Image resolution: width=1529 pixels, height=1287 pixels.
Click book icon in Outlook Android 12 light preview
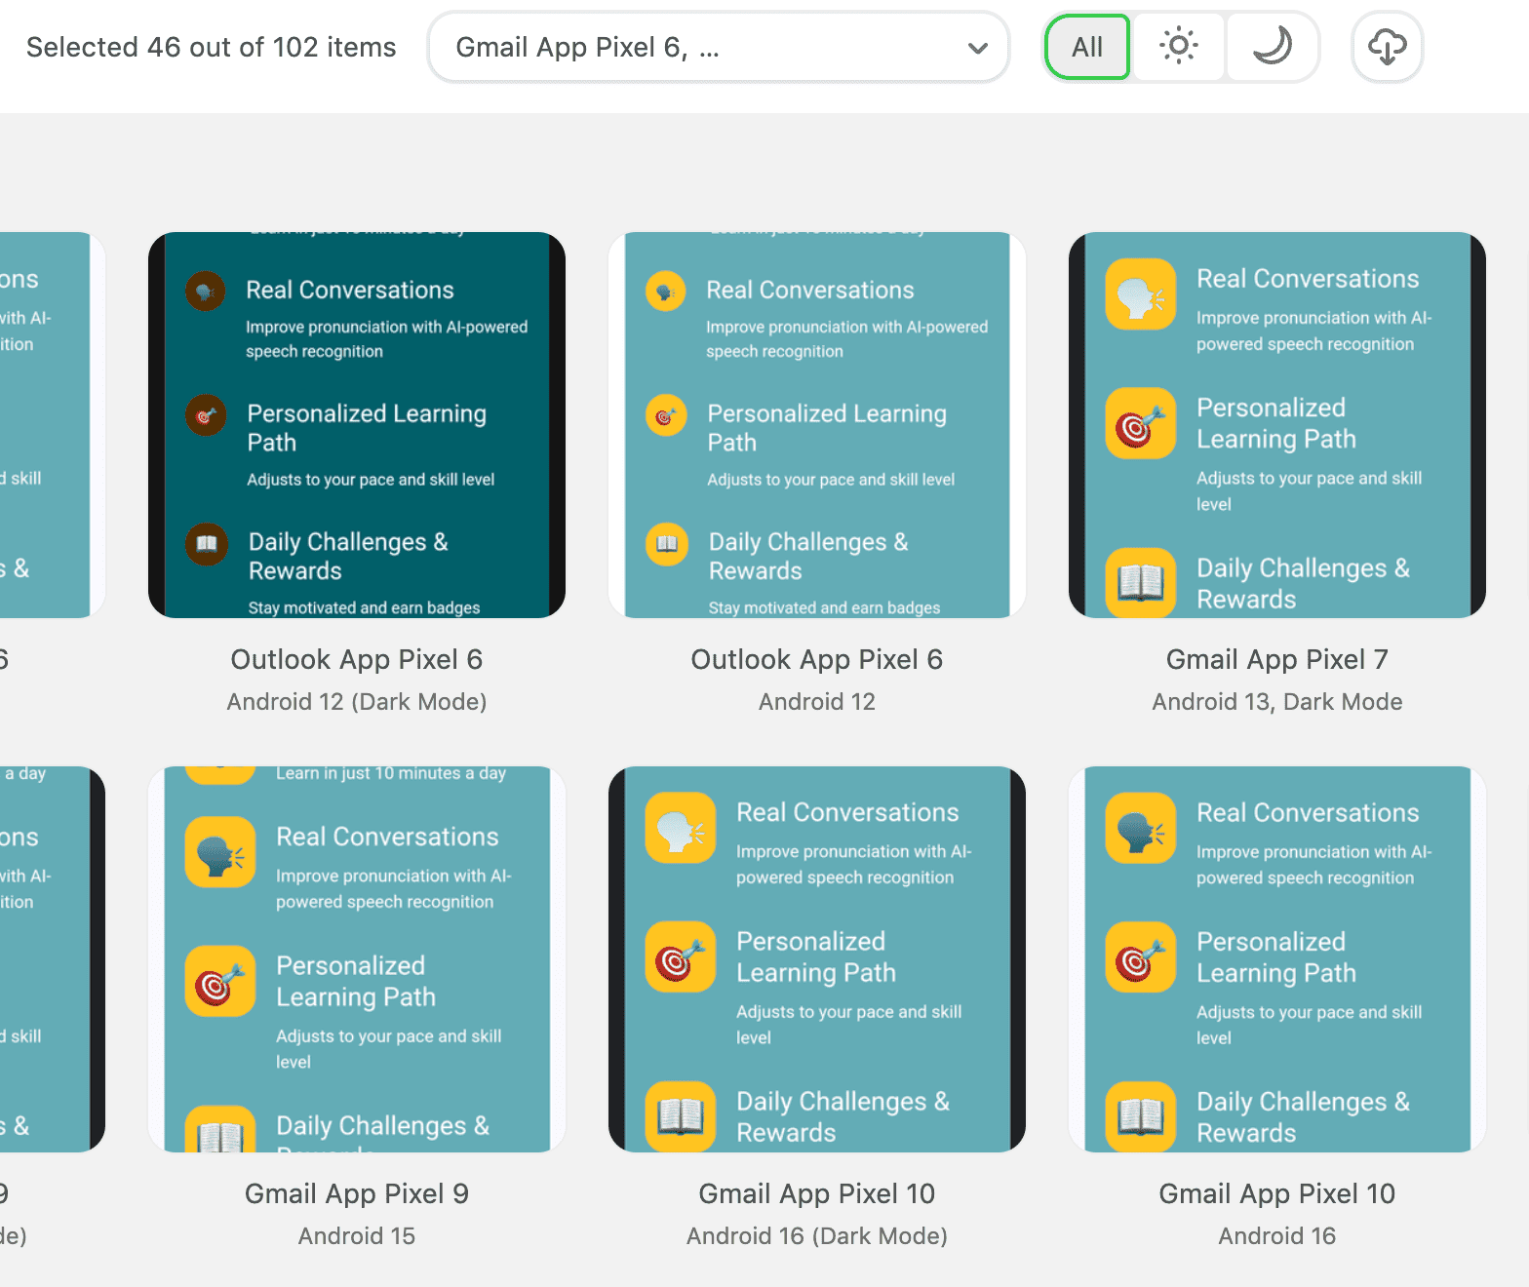tap(666, 544)
